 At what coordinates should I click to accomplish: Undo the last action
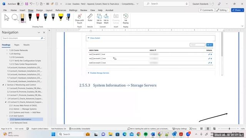31,4
